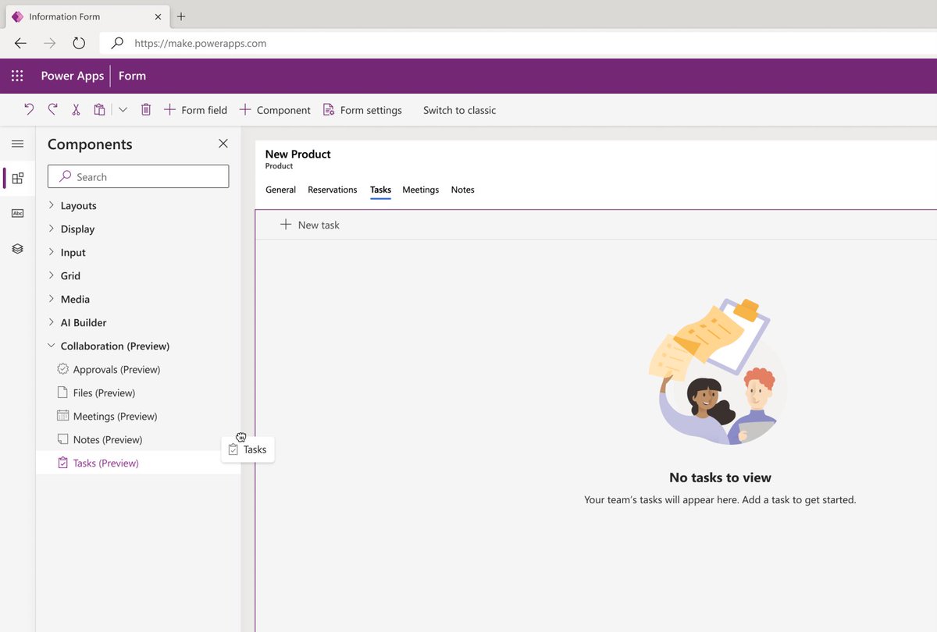Click inside the Components search field

[137, 176]
